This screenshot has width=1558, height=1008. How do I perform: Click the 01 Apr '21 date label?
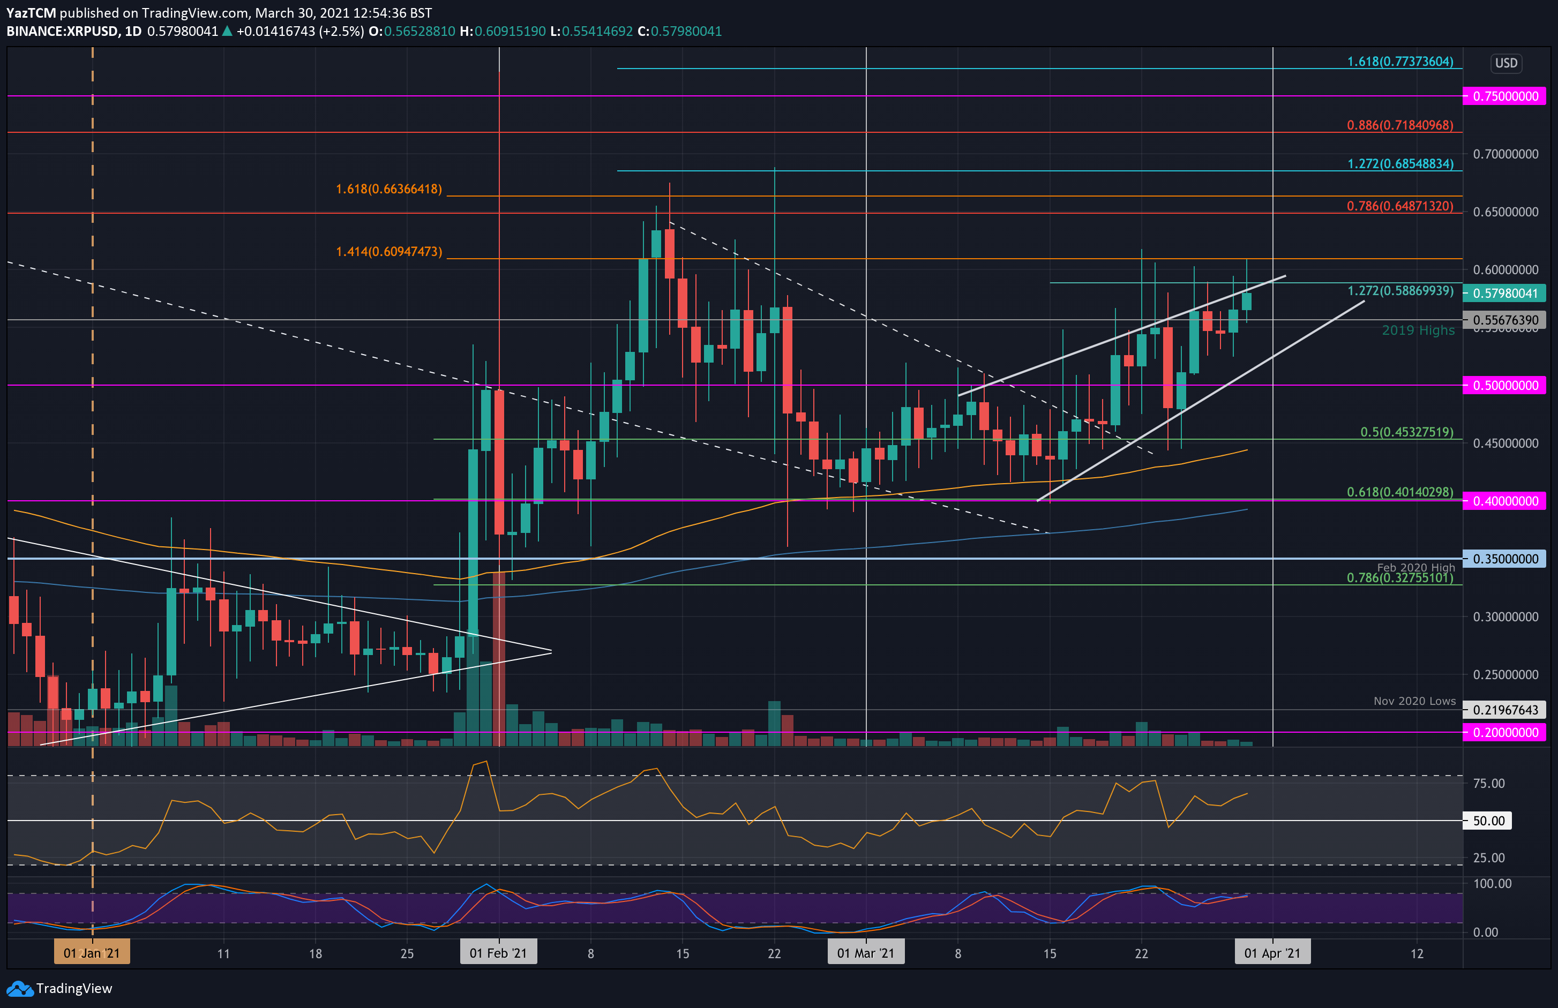pyautogui.click(x=1272, y=953)
